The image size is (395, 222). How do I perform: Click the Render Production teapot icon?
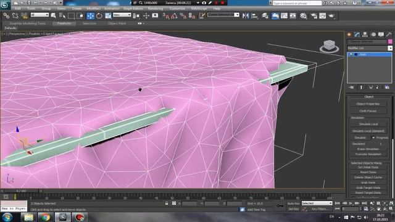(x=331, y=16)
